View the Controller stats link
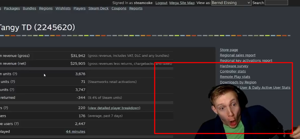This screenshot has width=300, height=139. click(233, 72)
